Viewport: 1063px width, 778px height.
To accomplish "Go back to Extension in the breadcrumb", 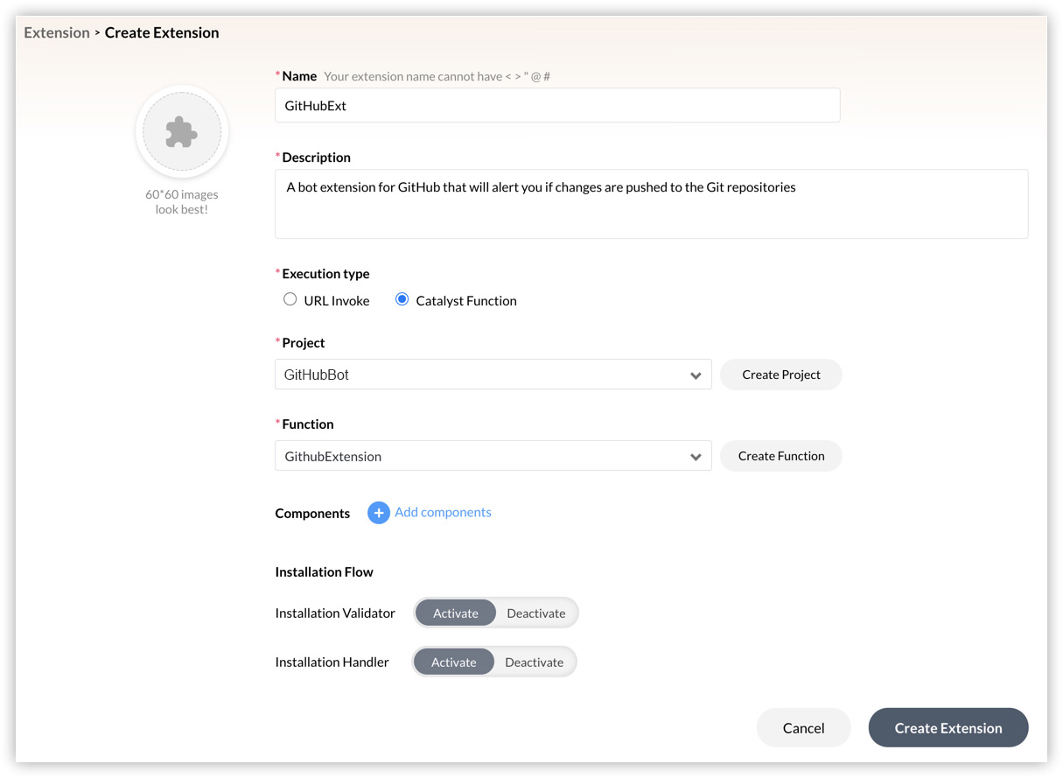I will point(57,32).
